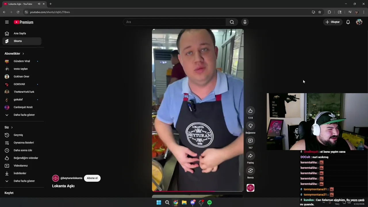Open @beyturanlokanta channel link
Viewport: 368px width, 207px height.
[x=71, y=178]
